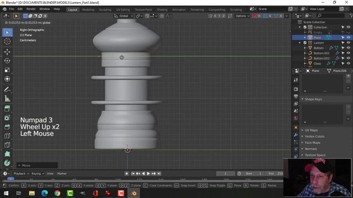
Task: Open World properties tab
Action: tap(296, 118)
